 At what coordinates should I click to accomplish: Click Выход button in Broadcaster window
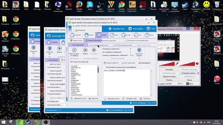coord(190,80)
